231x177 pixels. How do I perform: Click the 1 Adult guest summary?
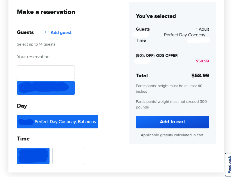click(202, 29)
